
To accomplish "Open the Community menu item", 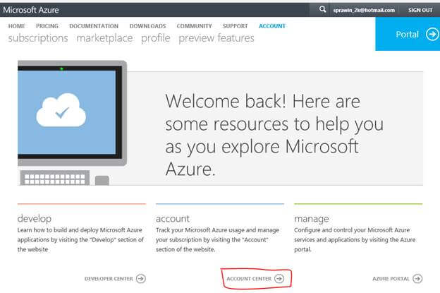I will 194,26.
